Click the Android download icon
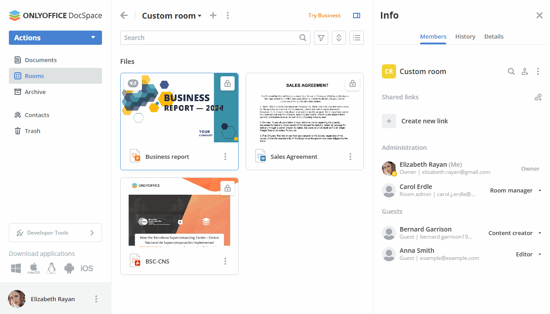550x314 pixels. click(69, 268)
